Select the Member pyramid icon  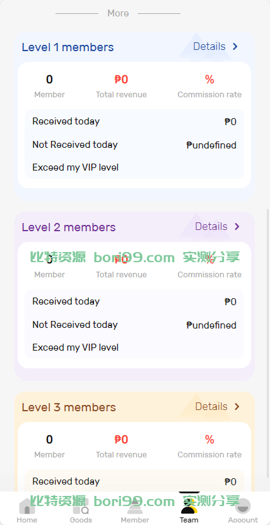pyautogui.click(x=135, y=506)
